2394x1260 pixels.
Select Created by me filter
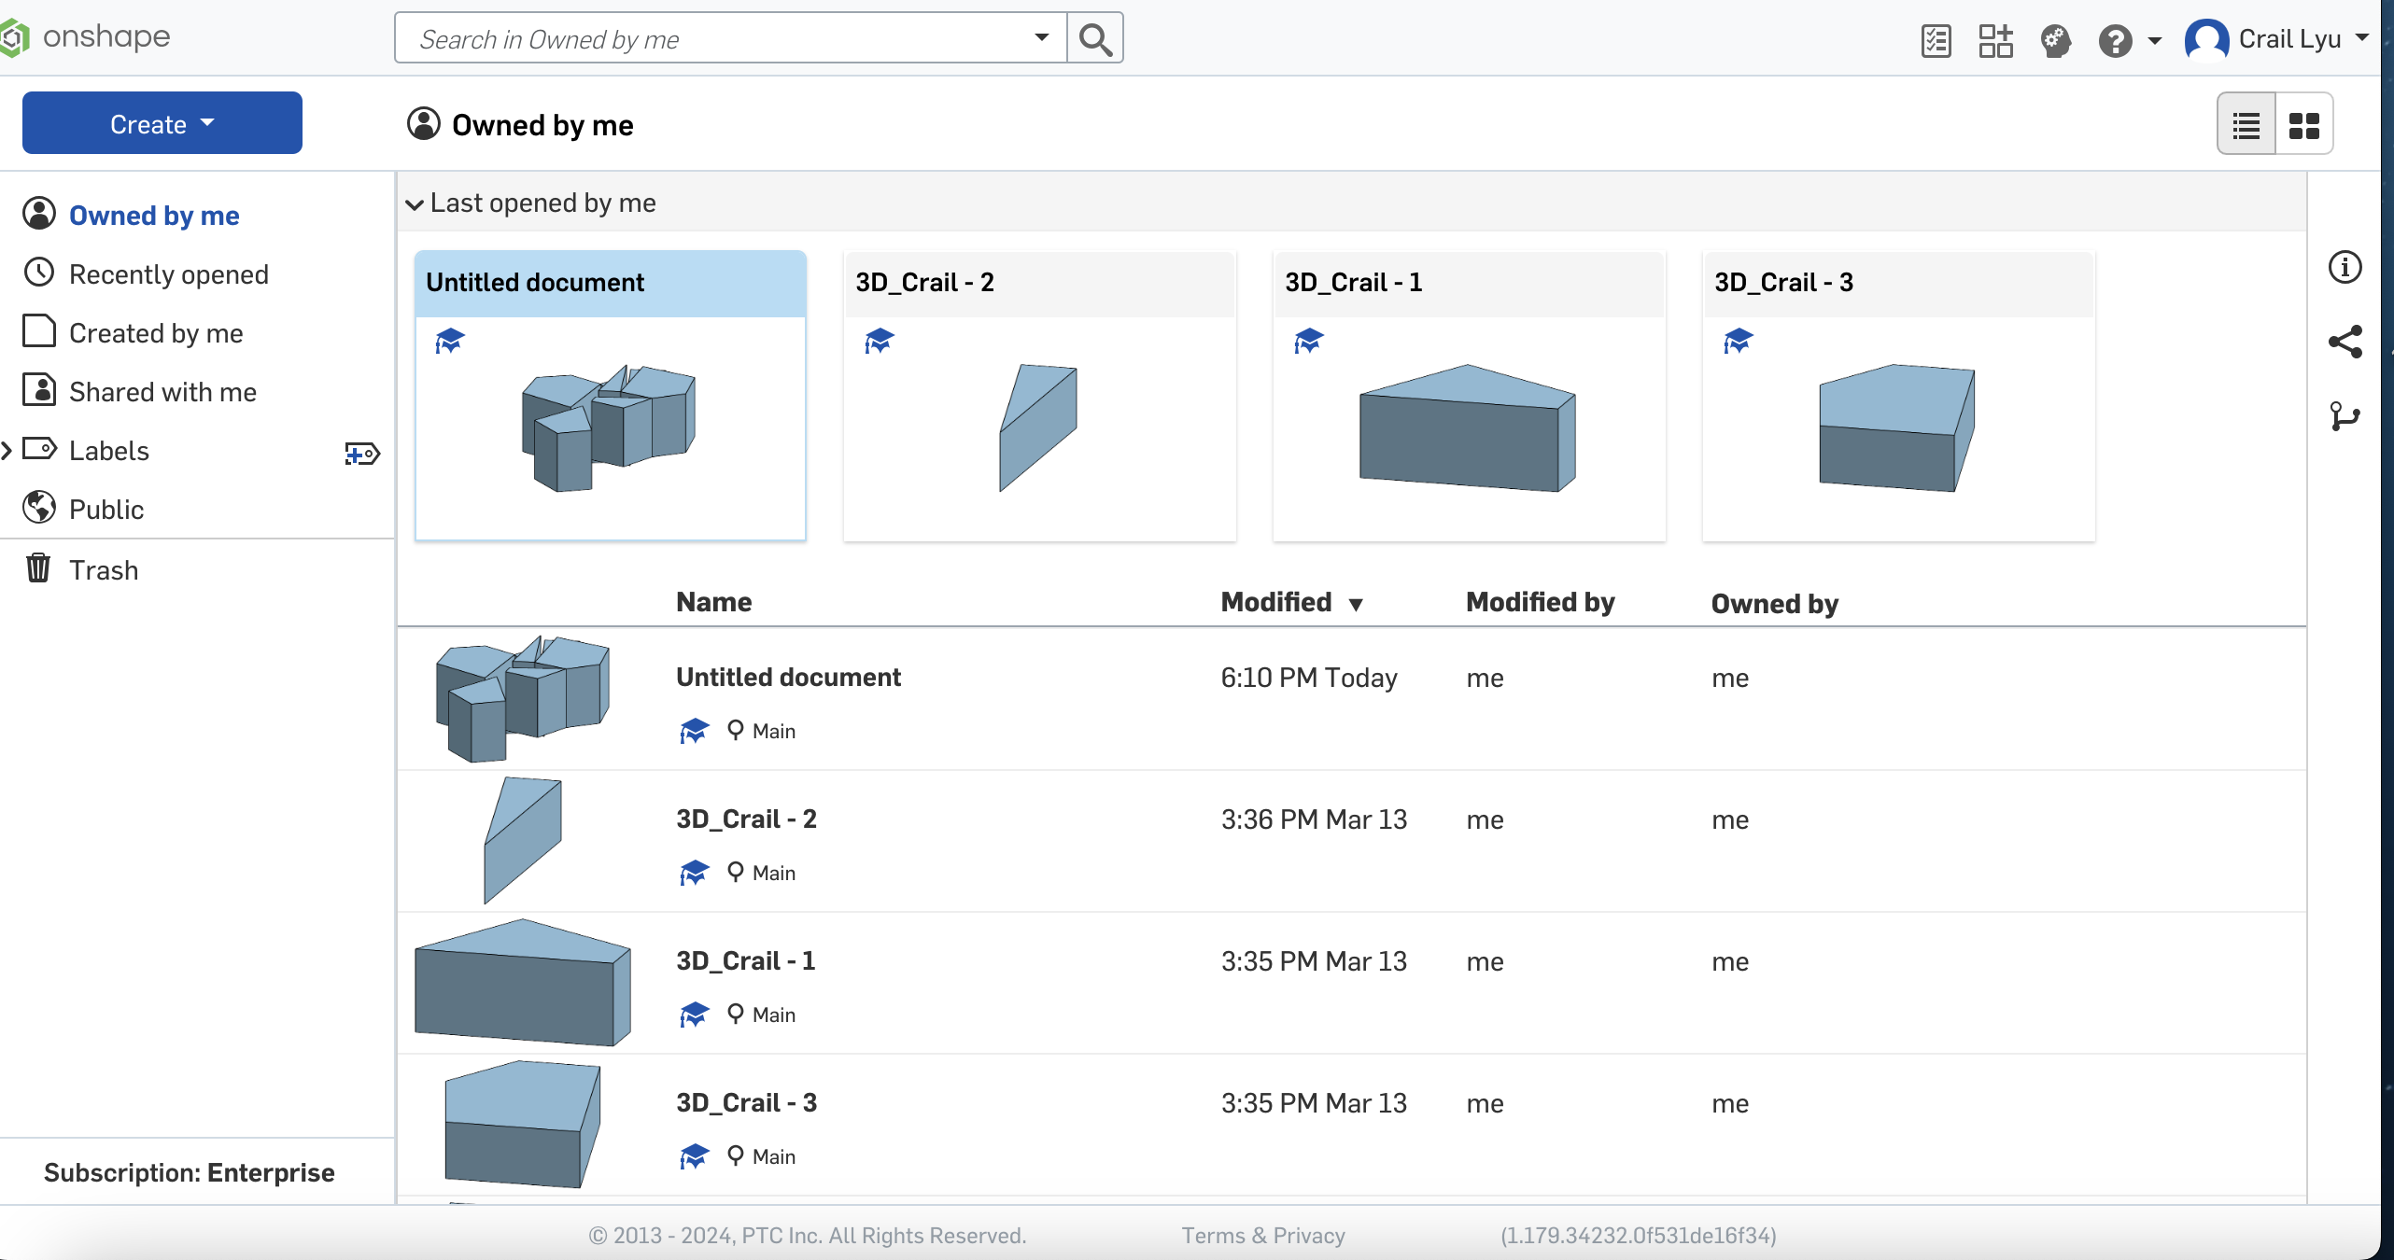156,332
